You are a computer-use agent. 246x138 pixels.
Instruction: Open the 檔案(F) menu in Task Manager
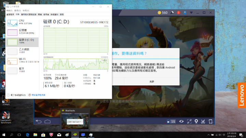(10, 11)
